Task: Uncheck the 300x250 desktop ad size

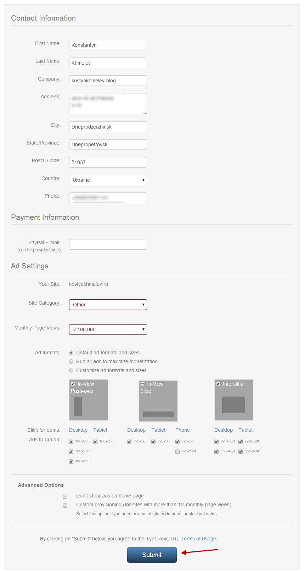Action: coord(71,452)
